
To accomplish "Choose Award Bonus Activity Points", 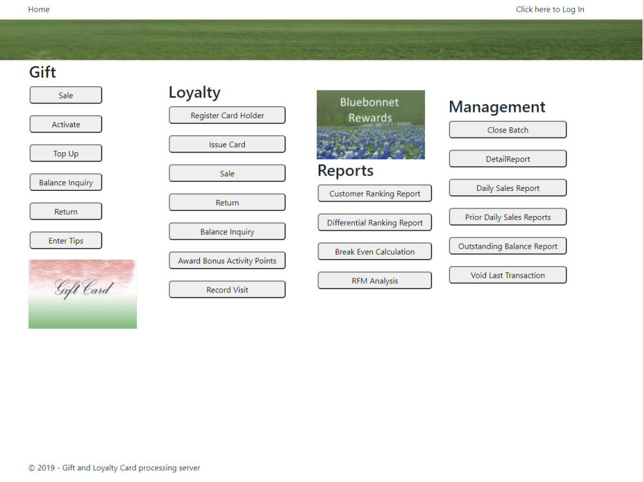I will 227,261.
